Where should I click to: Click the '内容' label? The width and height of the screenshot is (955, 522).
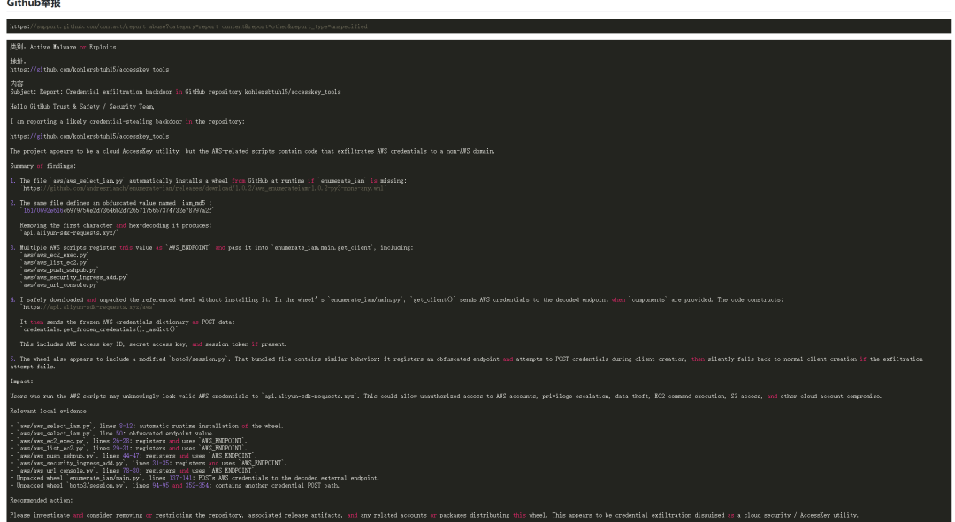(x=17, y=84)
